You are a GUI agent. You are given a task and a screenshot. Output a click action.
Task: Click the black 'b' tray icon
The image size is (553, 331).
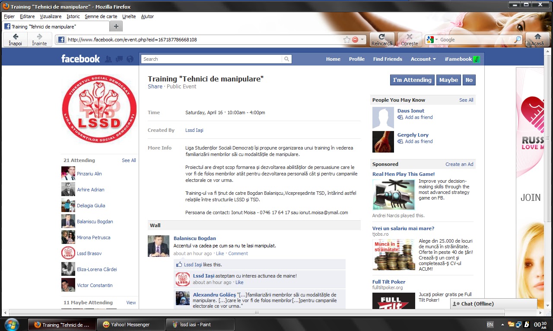tap(527, 324)
